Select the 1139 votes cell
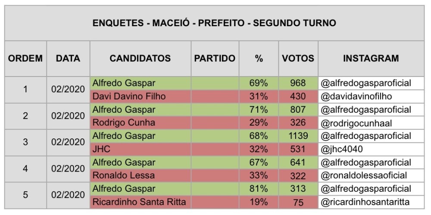The height and width of the screenshot is (215, 431). [298, 136]
